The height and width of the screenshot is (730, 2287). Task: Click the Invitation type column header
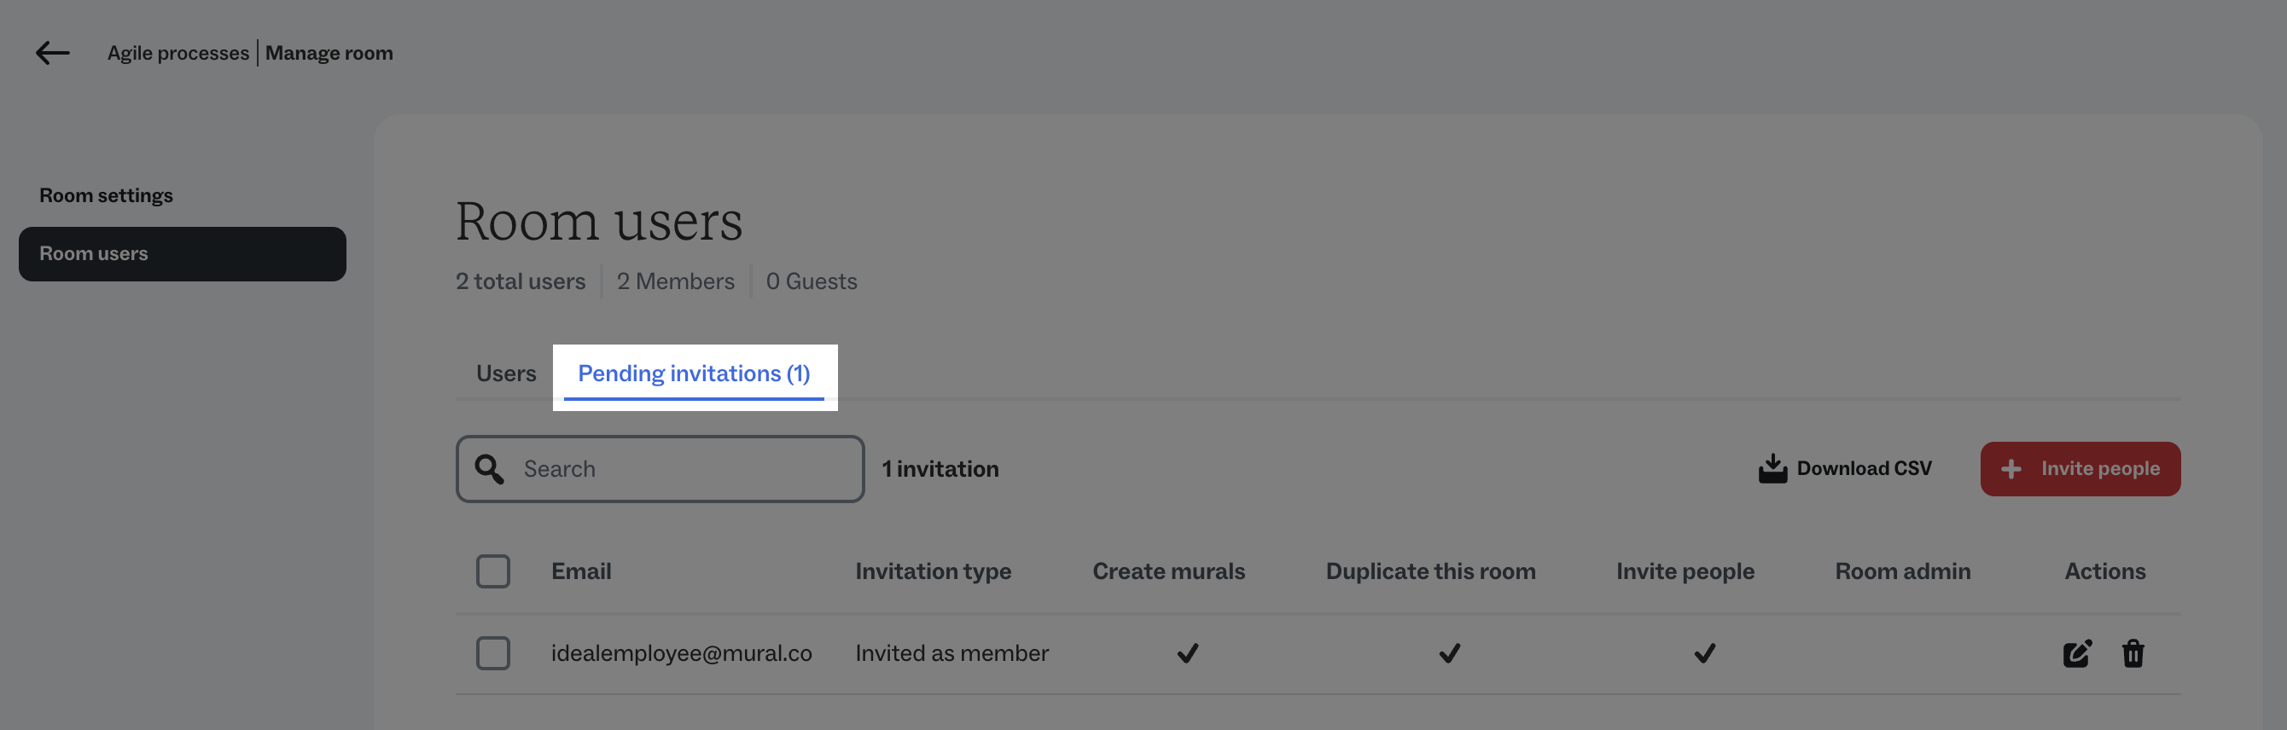point(933,571)
